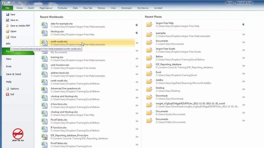Pin training.xlsx to recent list
This screenshot has width=264, height=148.
(137, 58)
